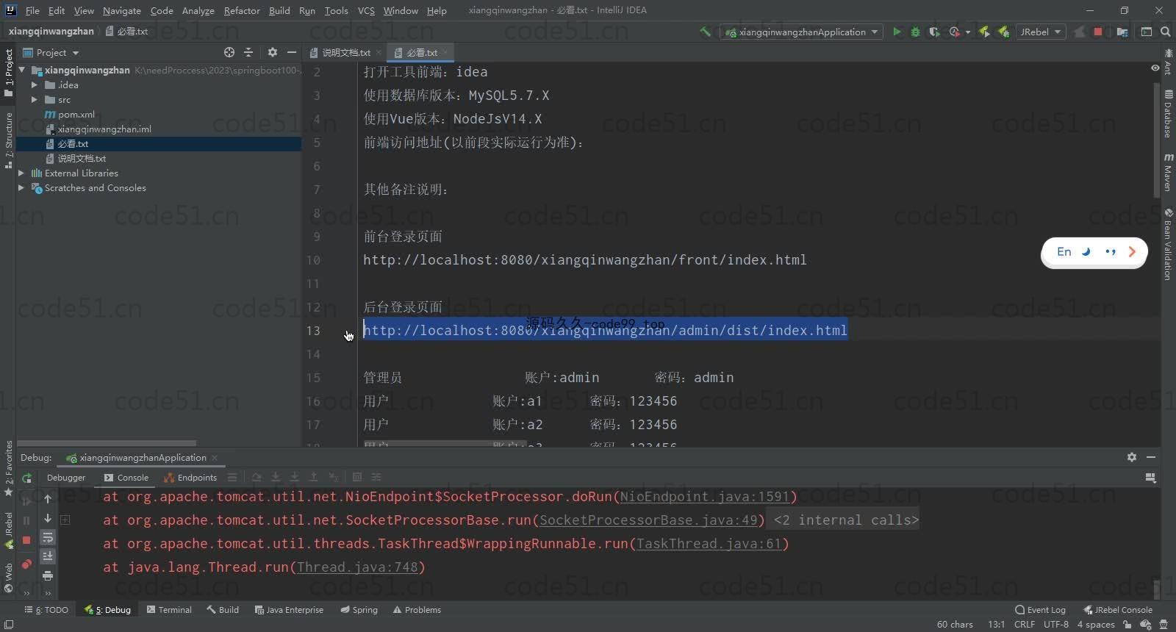Open the Database side panel
This screenshot has width=1176, height=632.
(x=1168, y=114)
